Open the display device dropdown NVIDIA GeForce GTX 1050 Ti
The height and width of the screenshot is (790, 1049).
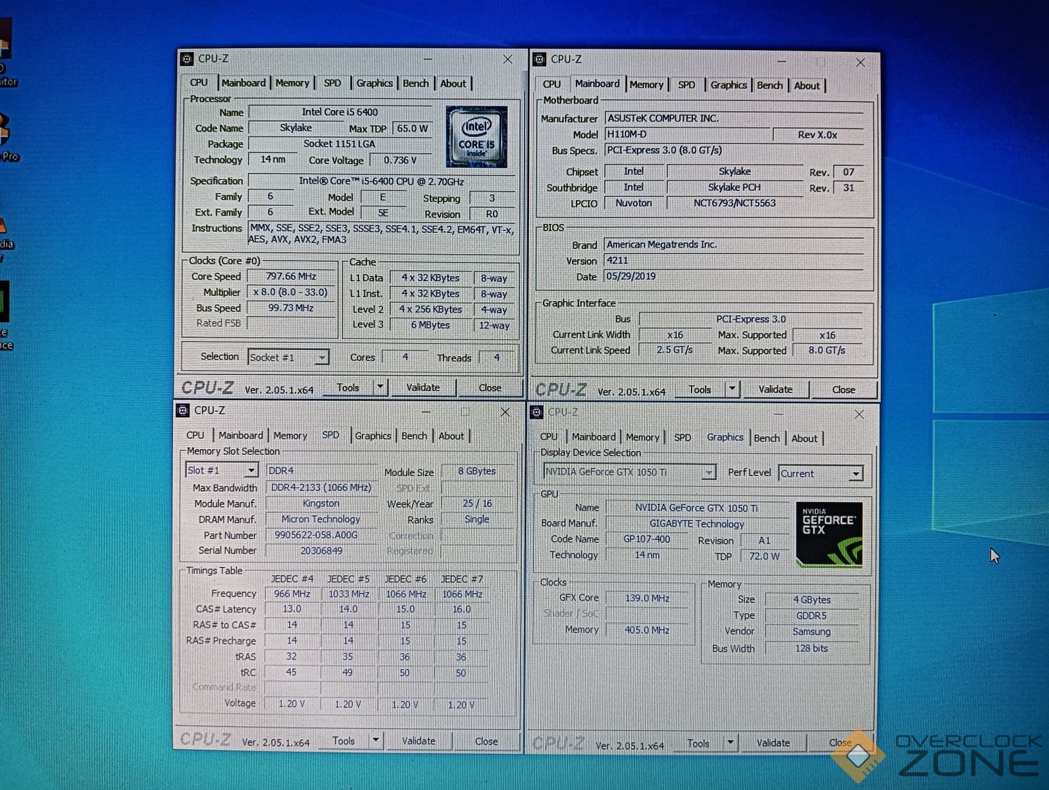click(708, 473)
